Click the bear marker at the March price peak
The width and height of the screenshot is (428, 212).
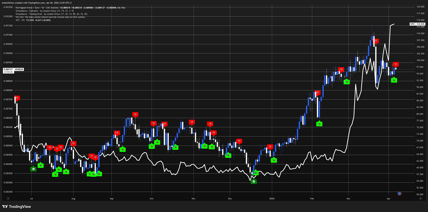(x=376, y=41)
